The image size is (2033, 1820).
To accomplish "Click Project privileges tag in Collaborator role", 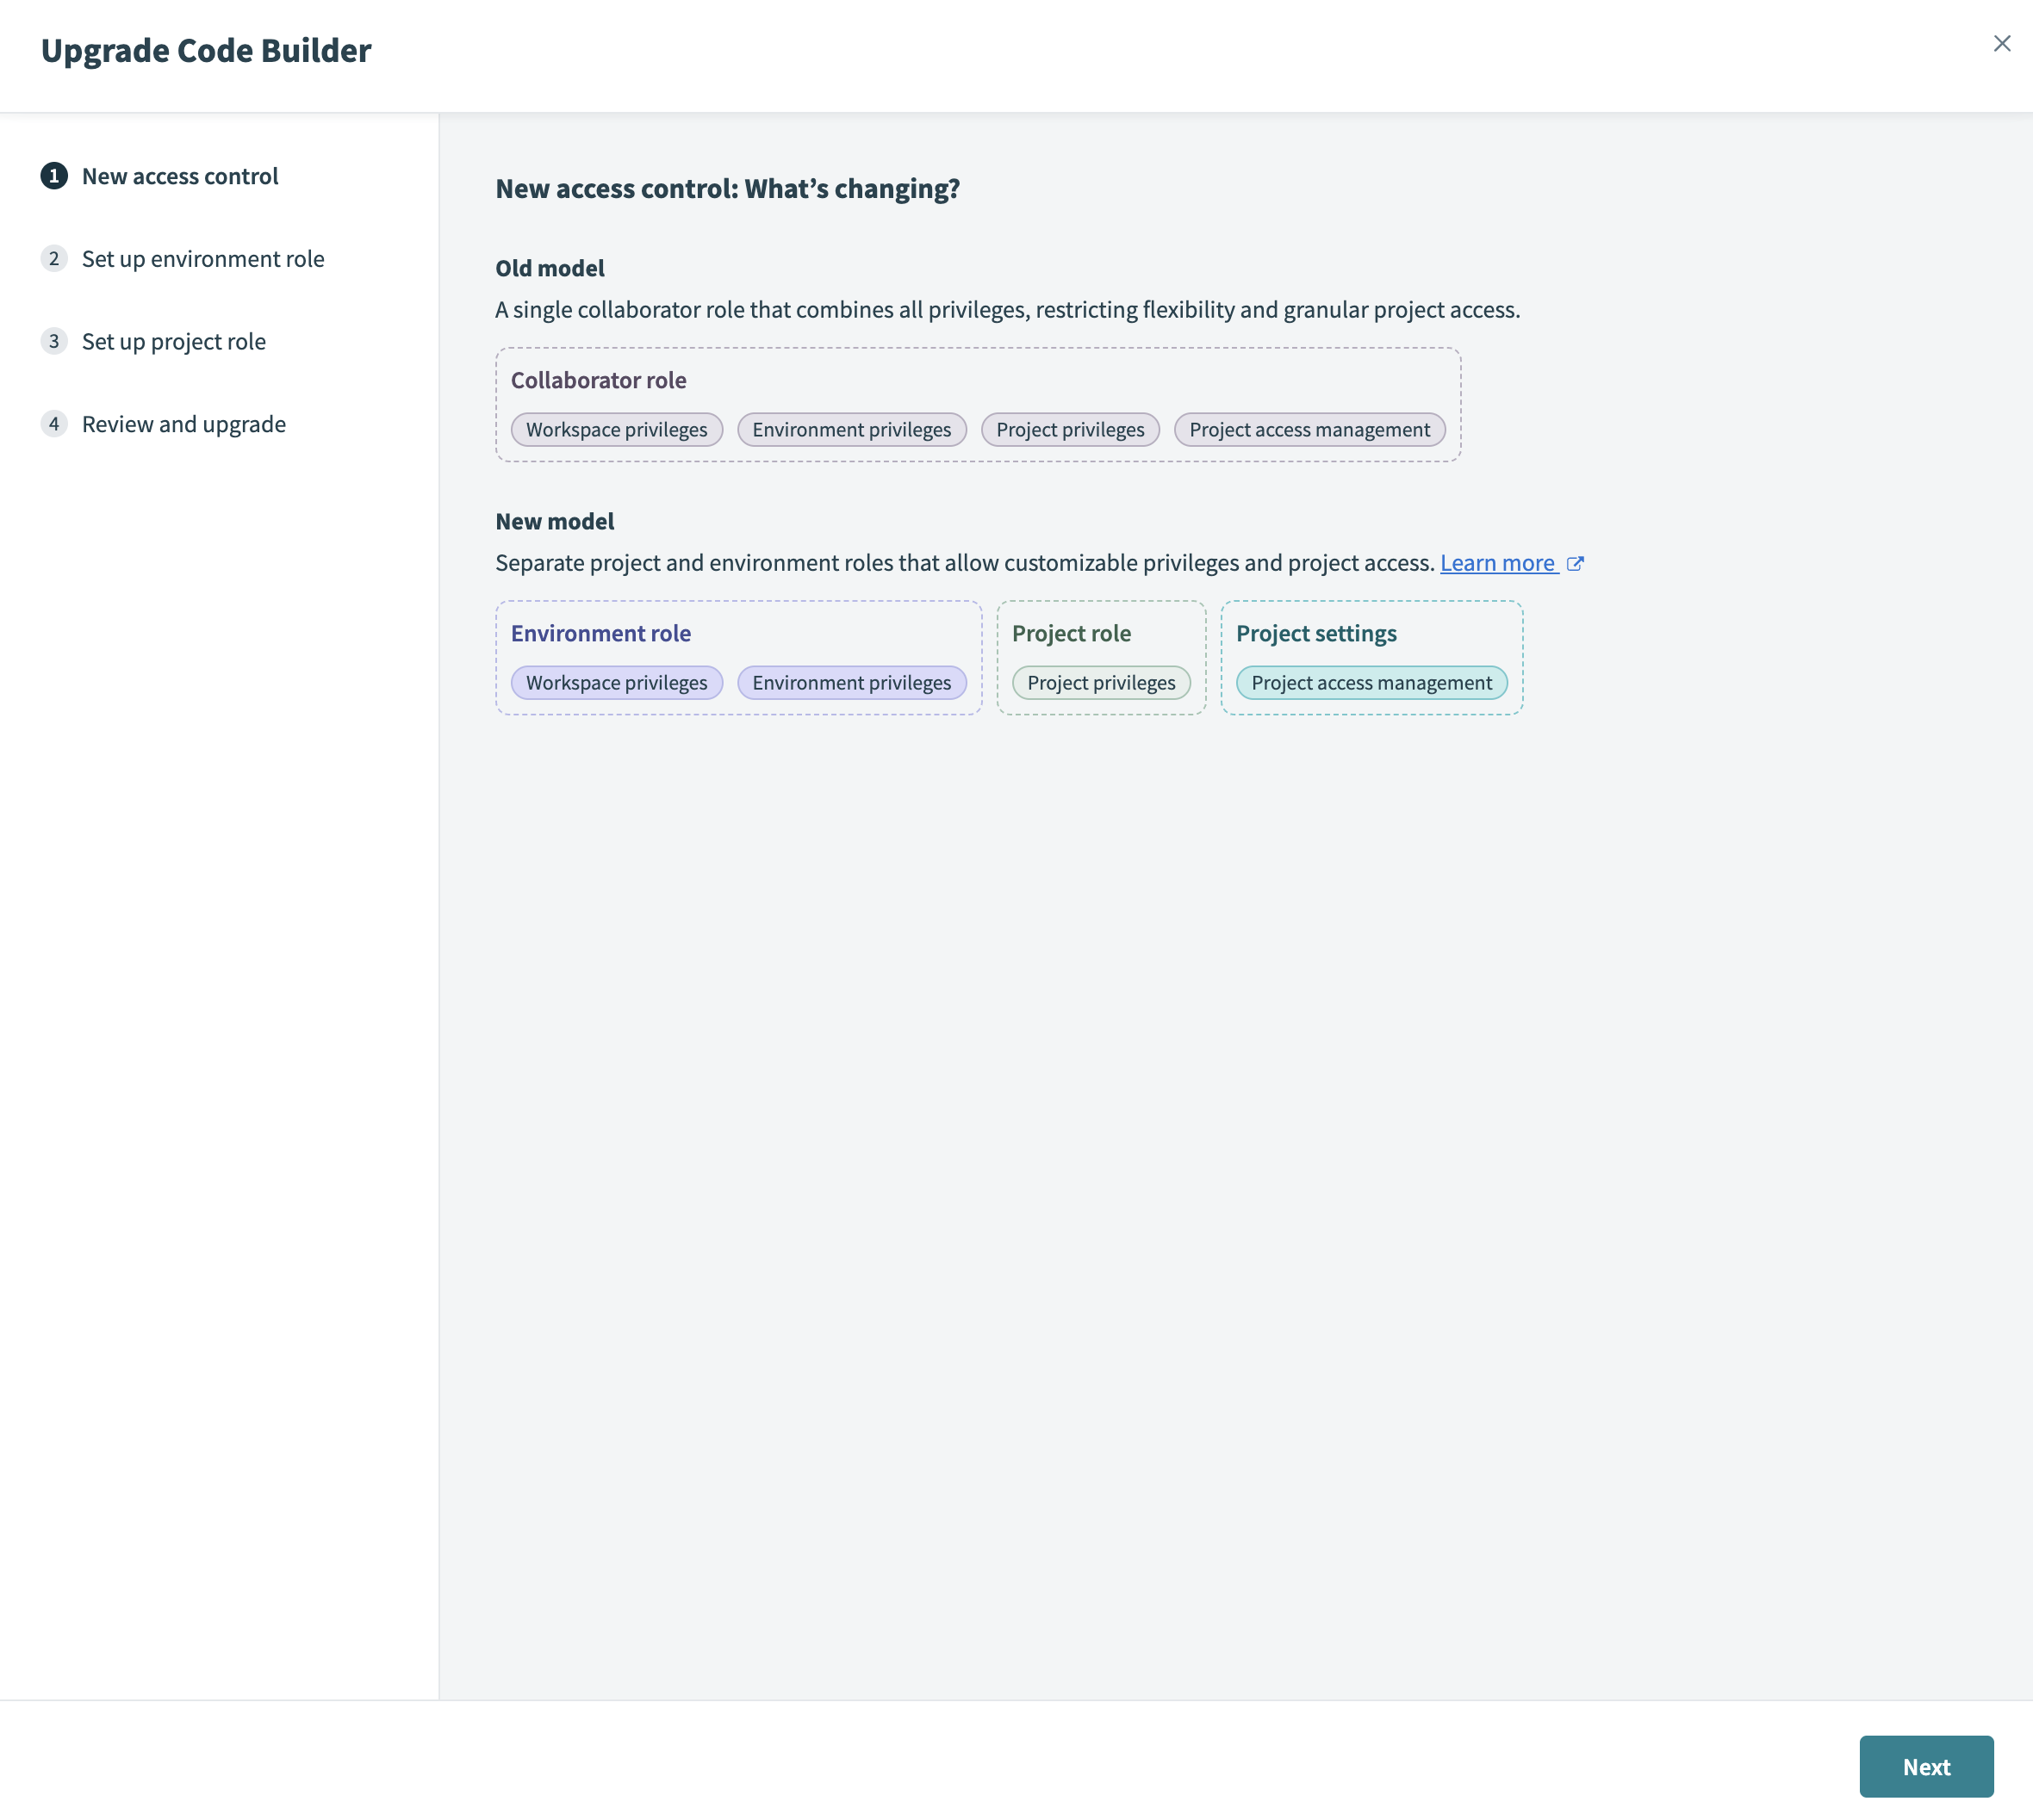I will [1070, 429].
